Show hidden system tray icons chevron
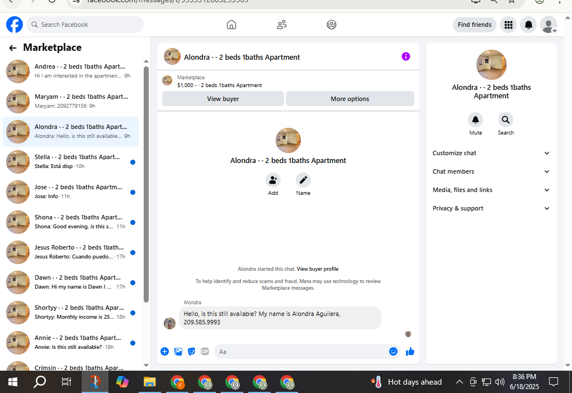572x393 pixels. pos(459,382)
